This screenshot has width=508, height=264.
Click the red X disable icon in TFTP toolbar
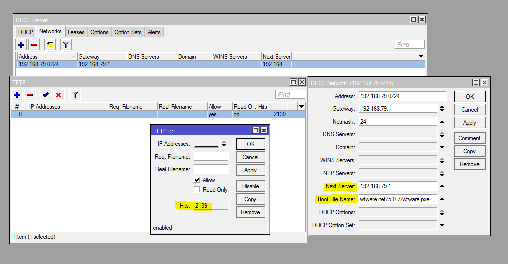(58, 95)
